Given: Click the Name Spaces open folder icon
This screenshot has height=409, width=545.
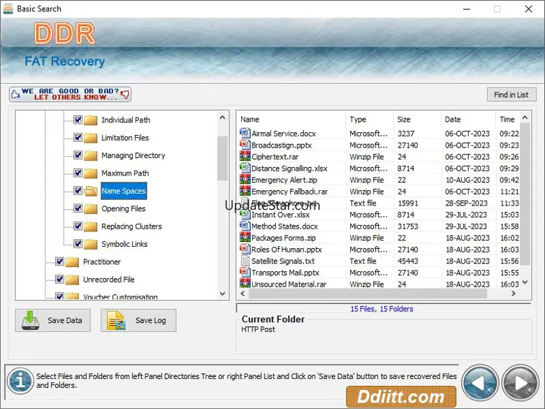Looking at the screenshot, I should click(x=91, y=191).
